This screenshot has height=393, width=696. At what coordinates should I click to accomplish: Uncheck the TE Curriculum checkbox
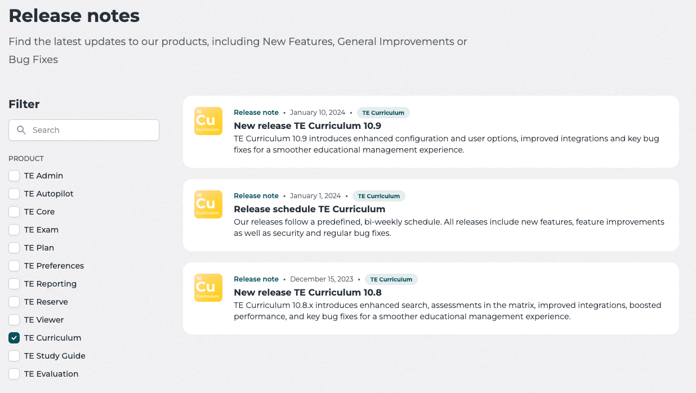point(14,338)
